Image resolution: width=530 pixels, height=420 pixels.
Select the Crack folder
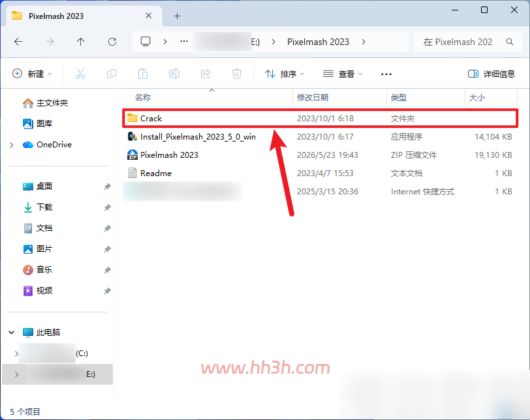(320, 119)
